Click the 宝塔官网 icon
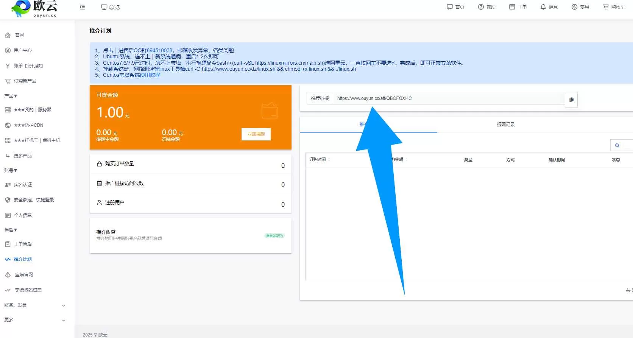The width and height of the screenshot is (633, 338). [x=8, y=275]
